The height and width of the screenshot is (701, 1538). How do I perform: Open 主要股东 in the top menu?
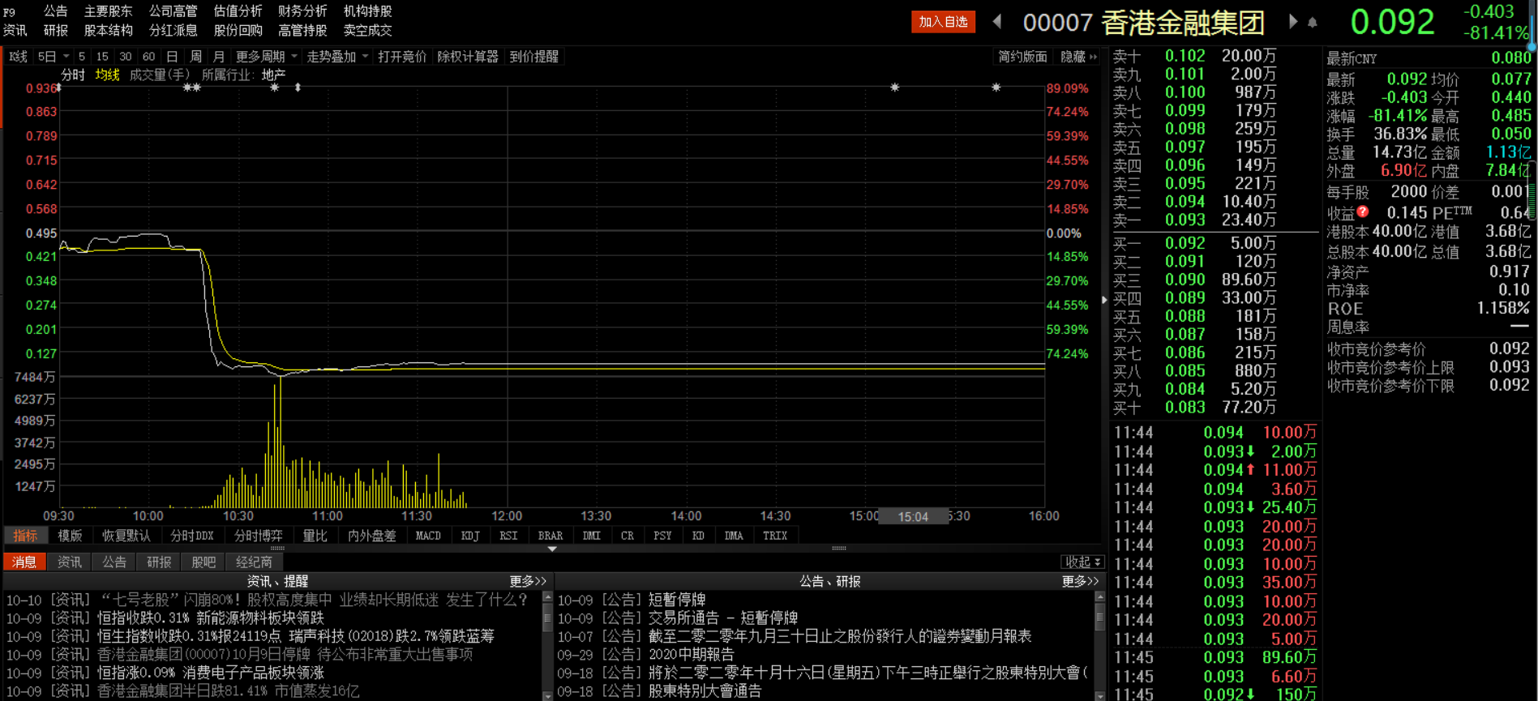pyautogui.click(x=109, y=11)
